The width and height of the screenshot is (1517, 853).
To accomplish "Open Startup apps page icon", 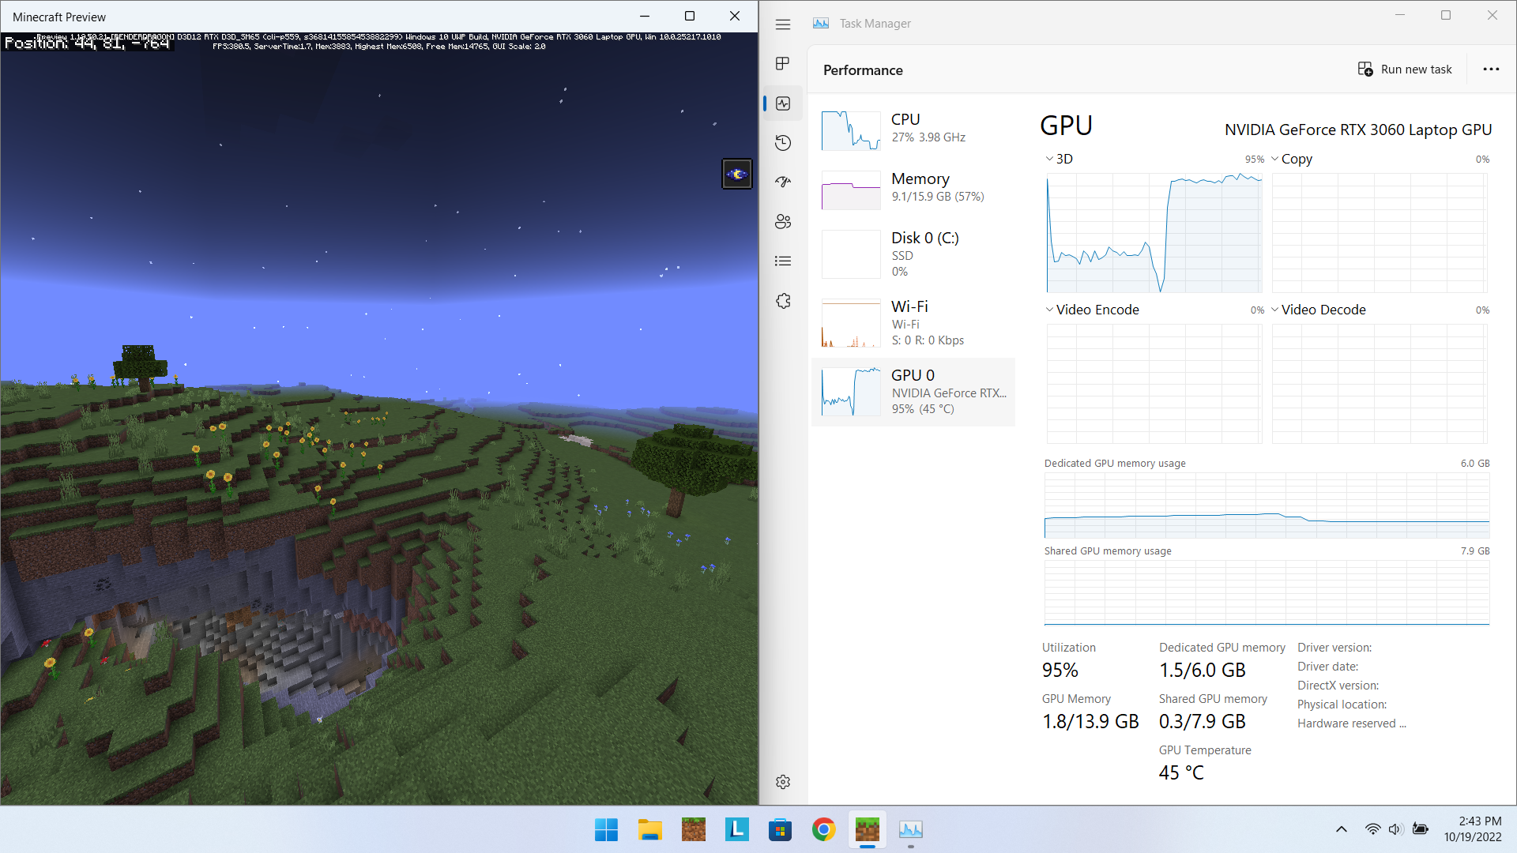I will point(783,182).
